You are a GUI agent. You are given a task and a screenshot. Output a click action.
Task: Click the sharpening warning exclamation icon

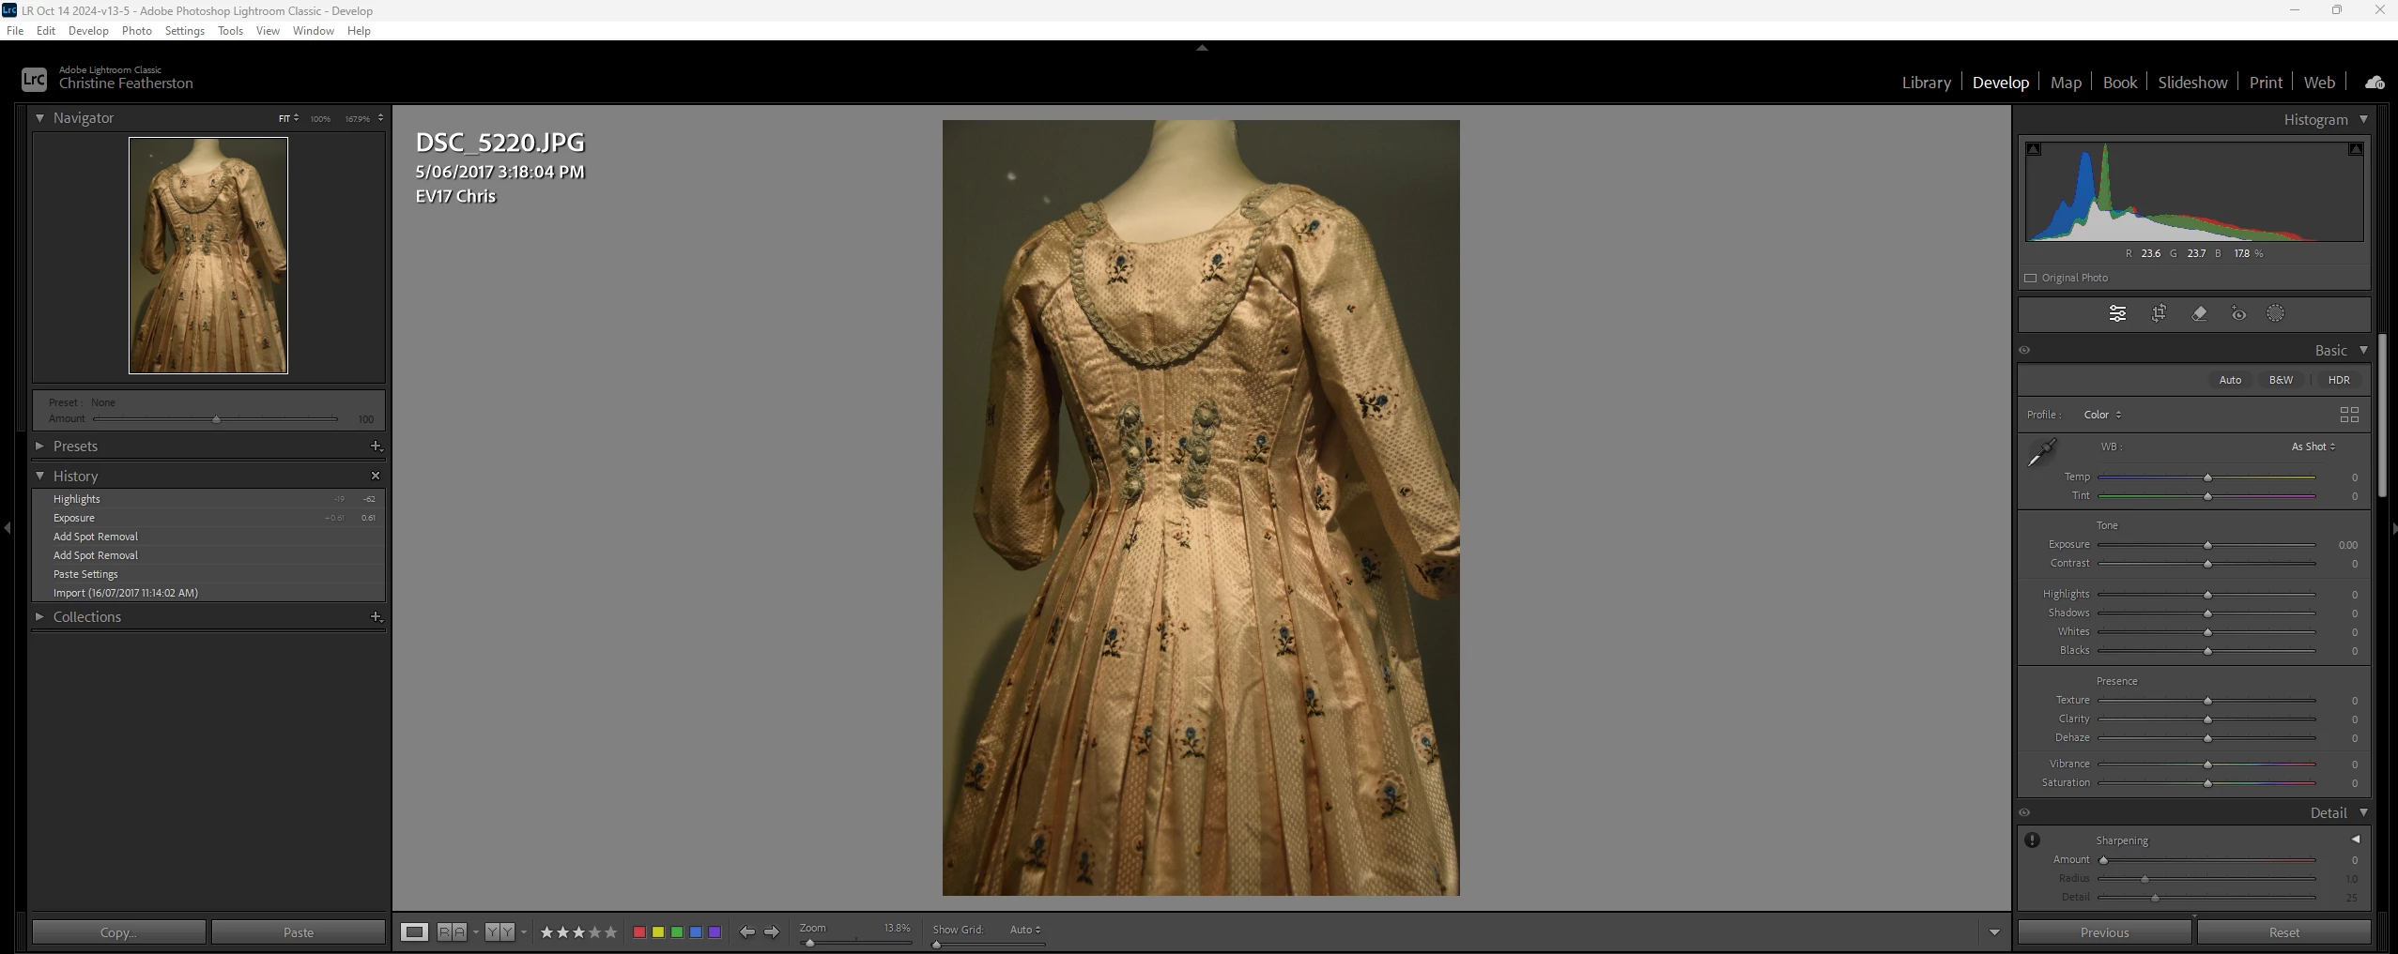pos(2032,840)
